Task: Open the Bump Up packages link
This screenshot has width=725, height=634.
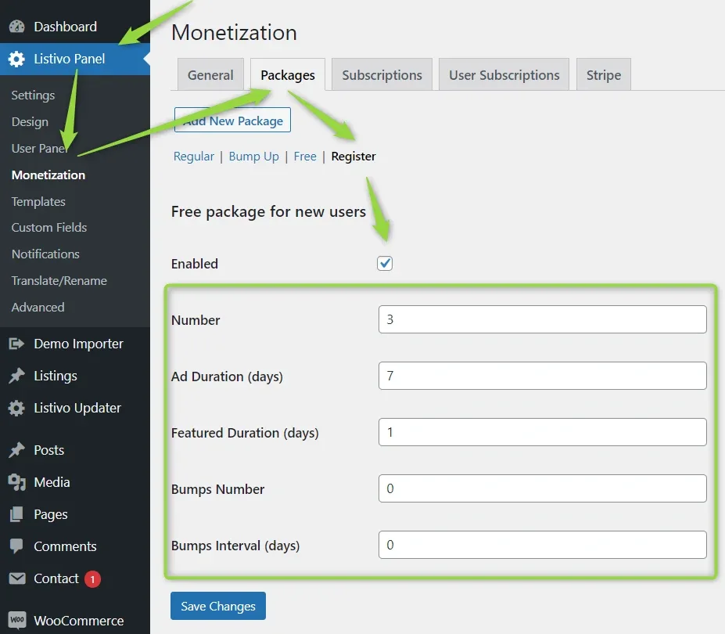Action: coord(254,157)
